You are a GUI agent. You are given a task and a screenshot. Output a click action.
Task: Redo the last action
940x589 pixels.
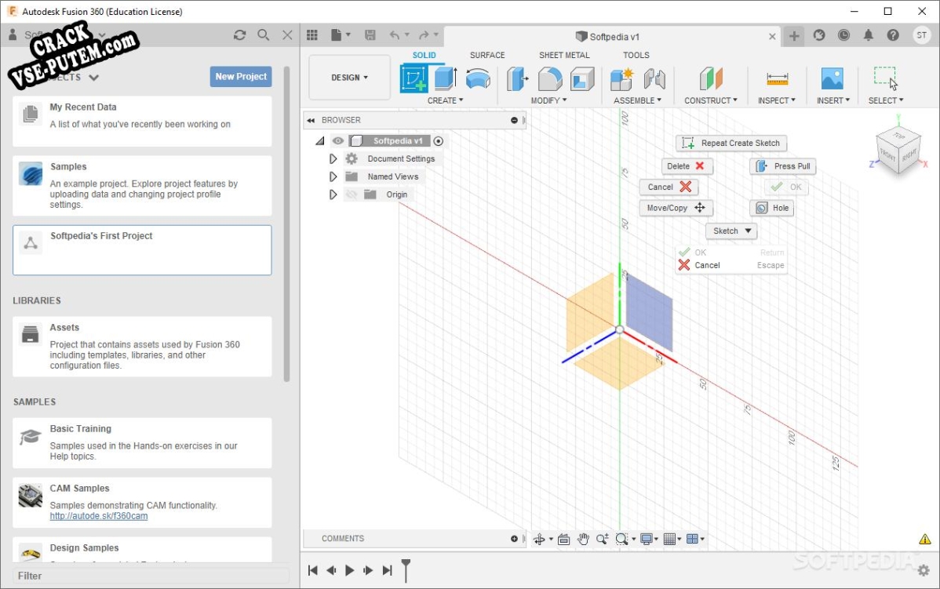[x=424, y=35]
